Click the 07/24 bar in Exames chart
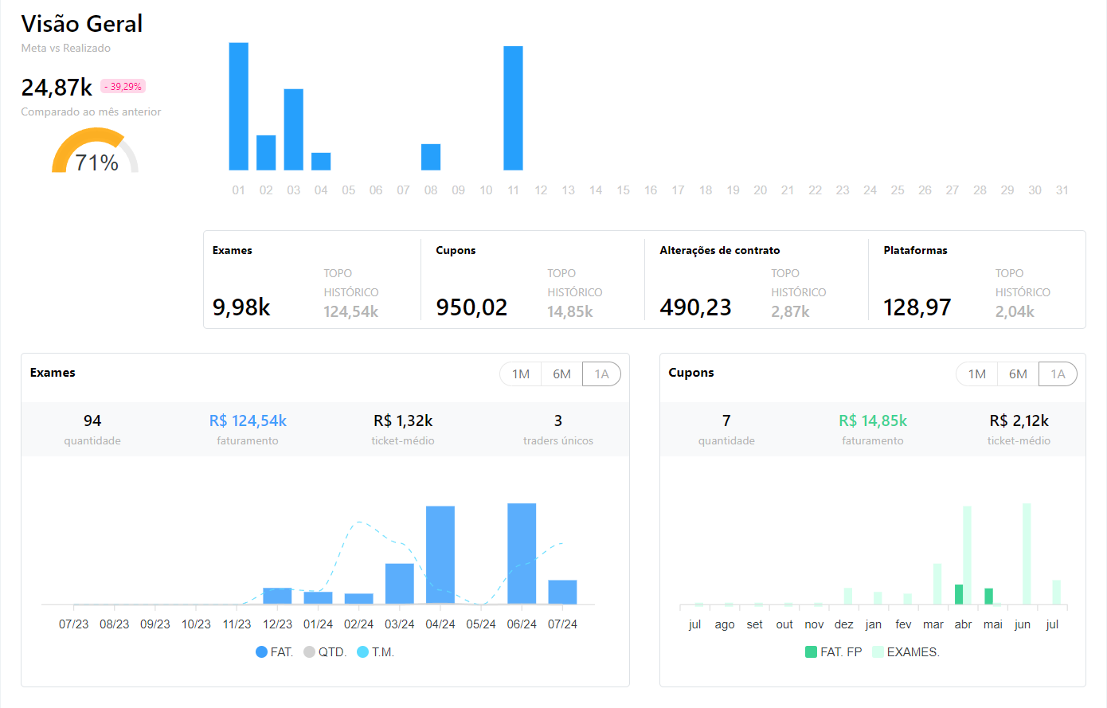The image size is (1107, 708). (x=562, y=592)
